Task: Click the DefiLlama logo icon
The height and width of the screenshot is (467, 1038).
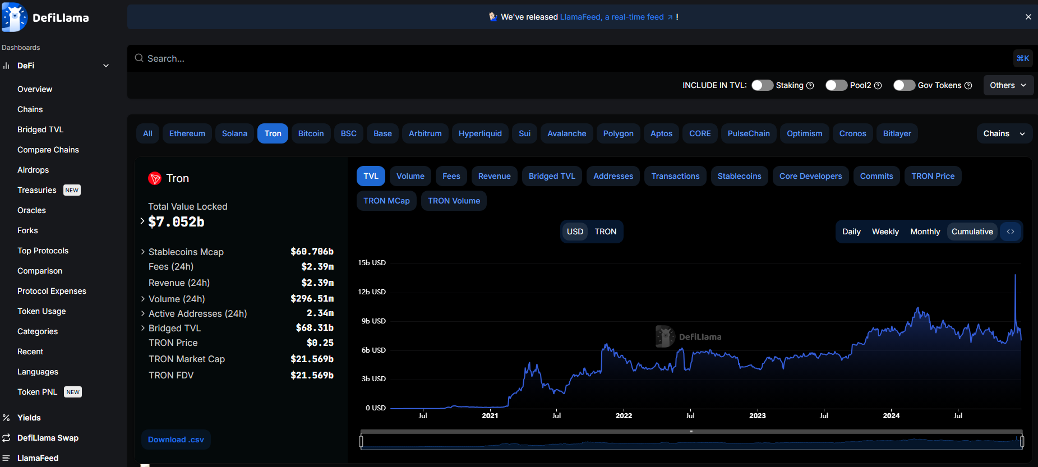Action: tap(15, 17)
